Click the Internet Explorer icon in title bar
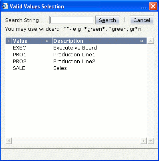The image size is (159, 161). click(x=5, y=6)
